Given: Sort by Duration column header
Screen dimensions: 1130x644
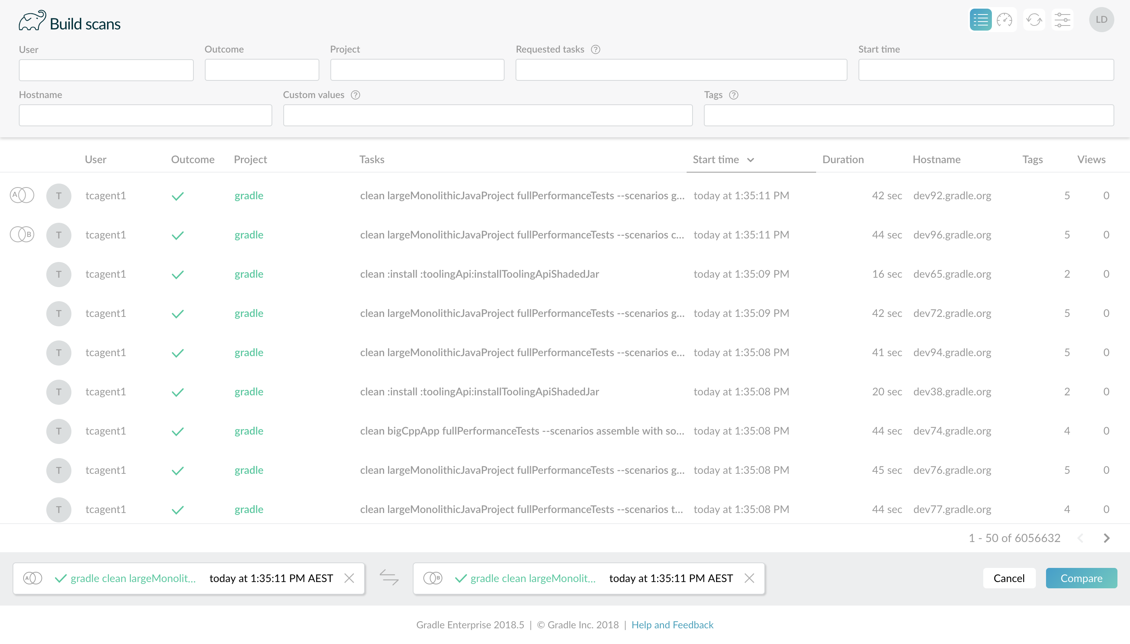Looking at the screenshot, I should coord(842,160).
